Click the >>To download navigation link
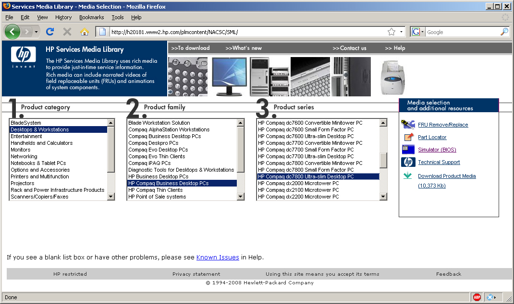The image size is (514, 304). tap(190, 48)
